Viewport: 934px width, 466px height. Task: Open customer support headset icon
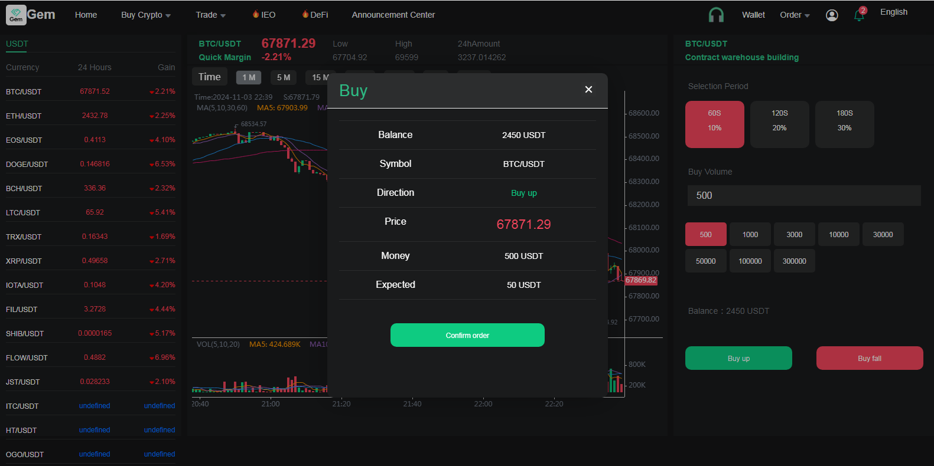[x=716, y=15]
